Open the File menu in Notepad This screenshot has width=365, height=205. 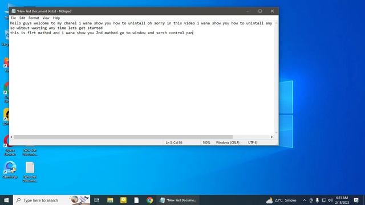pos(14,18)
